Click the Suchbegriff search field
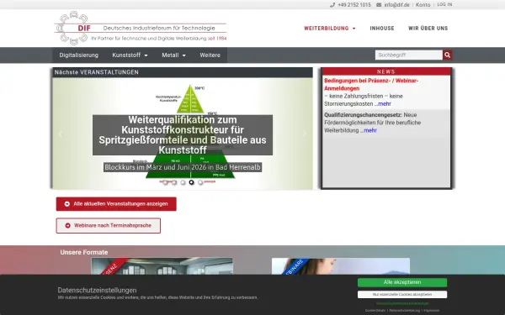Image resolution: width=505 pixels, height=315 pixels. [409, 55]
